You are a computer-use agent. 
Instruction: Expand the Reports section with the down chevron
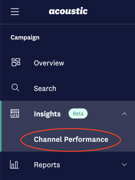click(124, 165)
